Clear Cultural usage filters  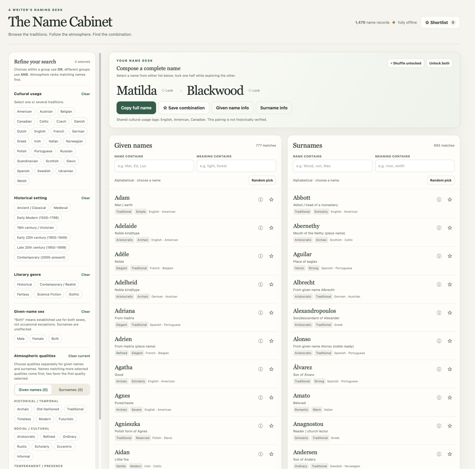point(85,94)
